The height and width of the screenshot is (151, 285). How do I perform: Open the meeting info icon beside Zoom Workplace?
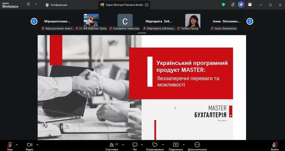click(28, 4)
